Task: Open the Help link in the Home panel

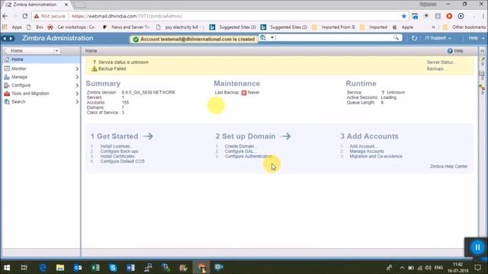Action: 455,51
